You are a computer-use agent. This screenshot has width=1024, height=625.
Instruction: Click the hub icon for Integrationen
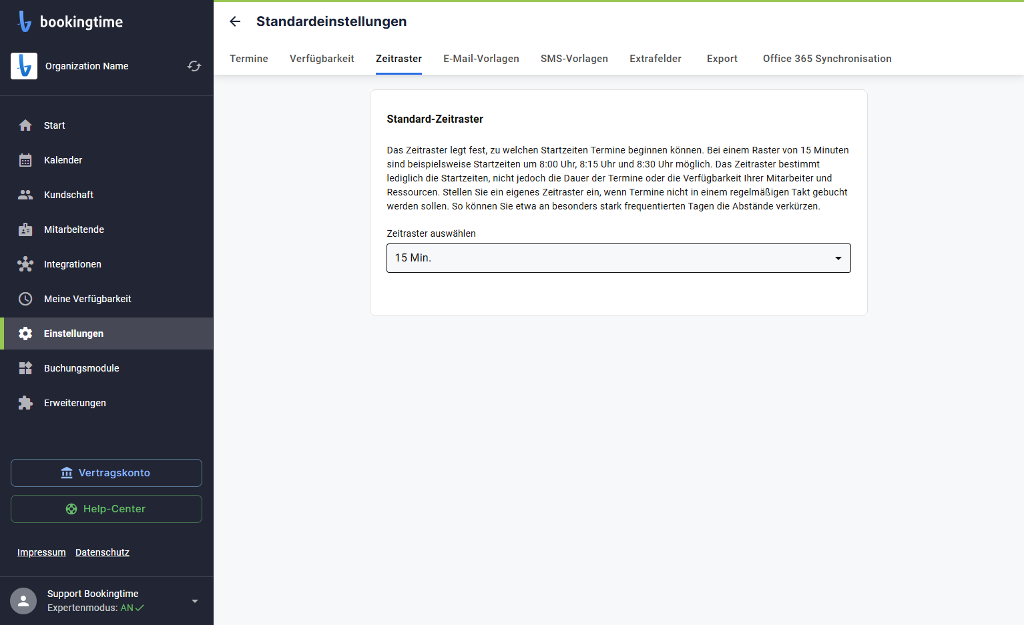pyautogui.click(x=25, y=264)
